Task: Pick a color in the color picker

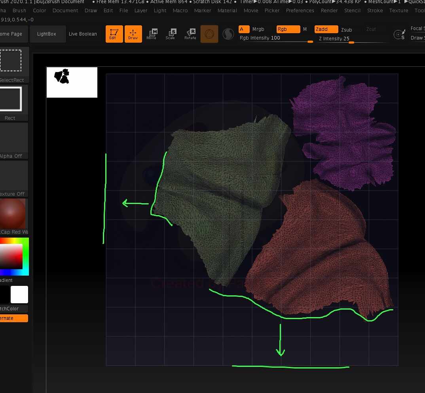Action: 13,257
